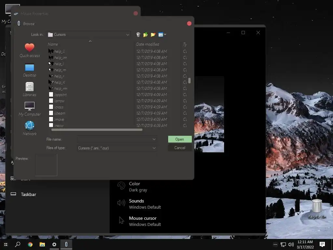The image size is (333, 250).
Task: Open Color Dark gray in Settings window
Action: [x=138, y=187]
